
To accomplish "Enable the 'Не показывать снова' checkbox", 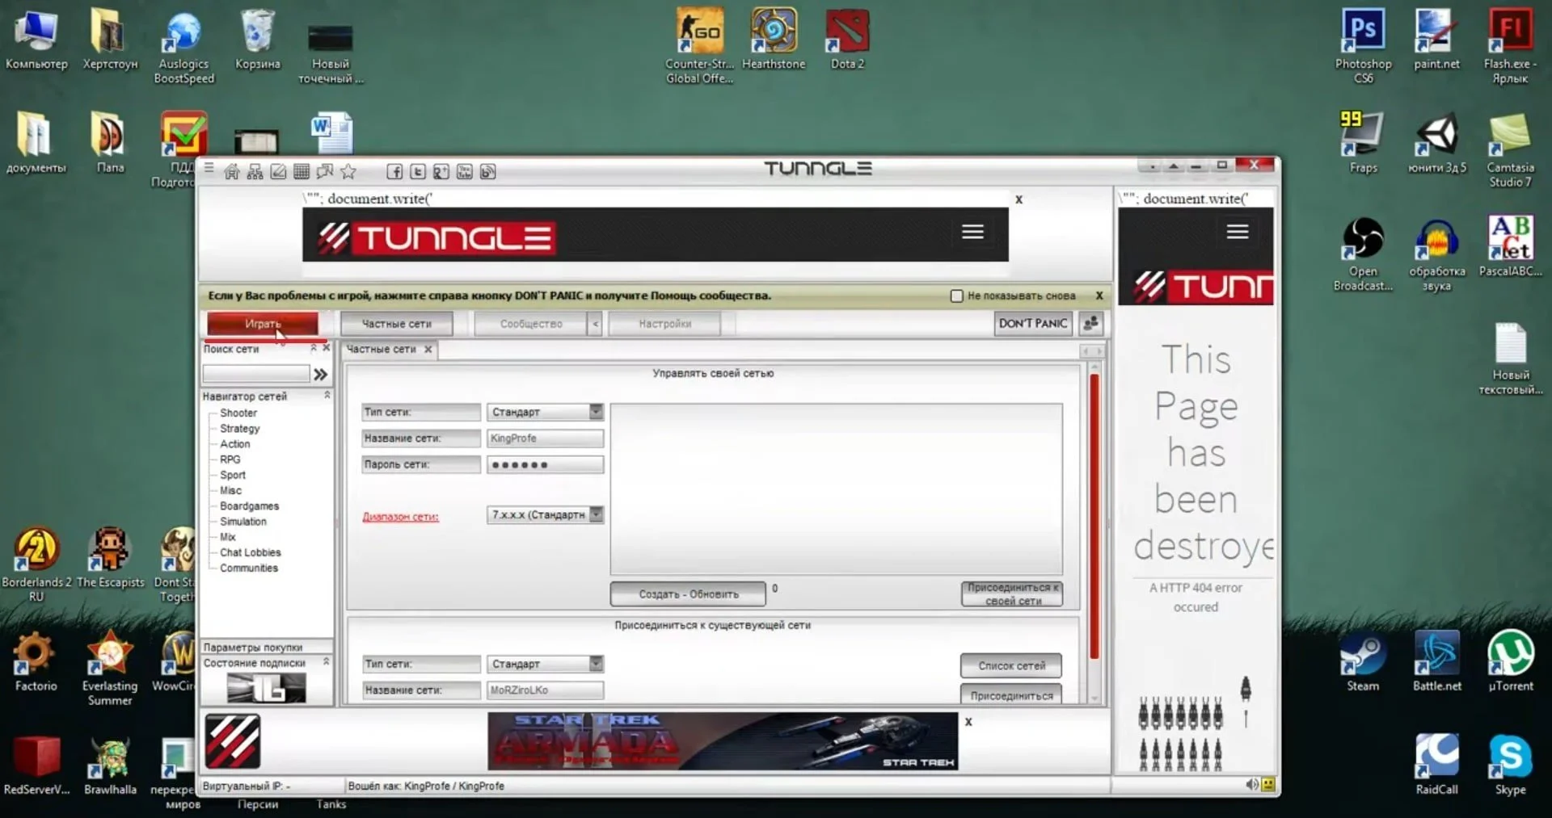I will click(957, 296).
